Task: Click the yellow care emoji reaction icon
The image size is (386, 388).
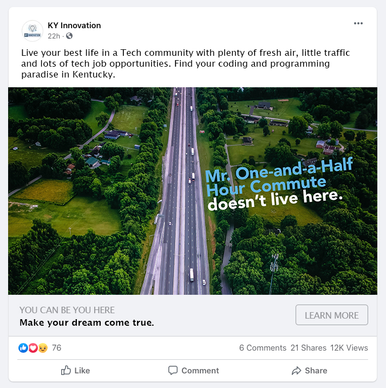Action: coord(43,348)
